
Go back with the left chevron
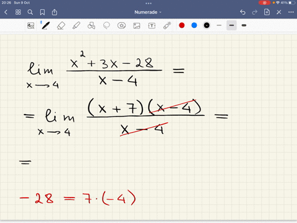point(6,12)
